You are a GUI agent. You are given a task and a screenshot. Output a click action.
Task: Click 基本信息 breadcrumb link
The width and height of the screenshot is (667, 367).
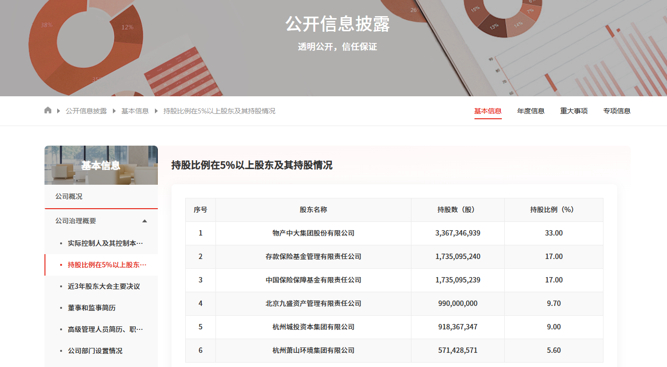135,111
